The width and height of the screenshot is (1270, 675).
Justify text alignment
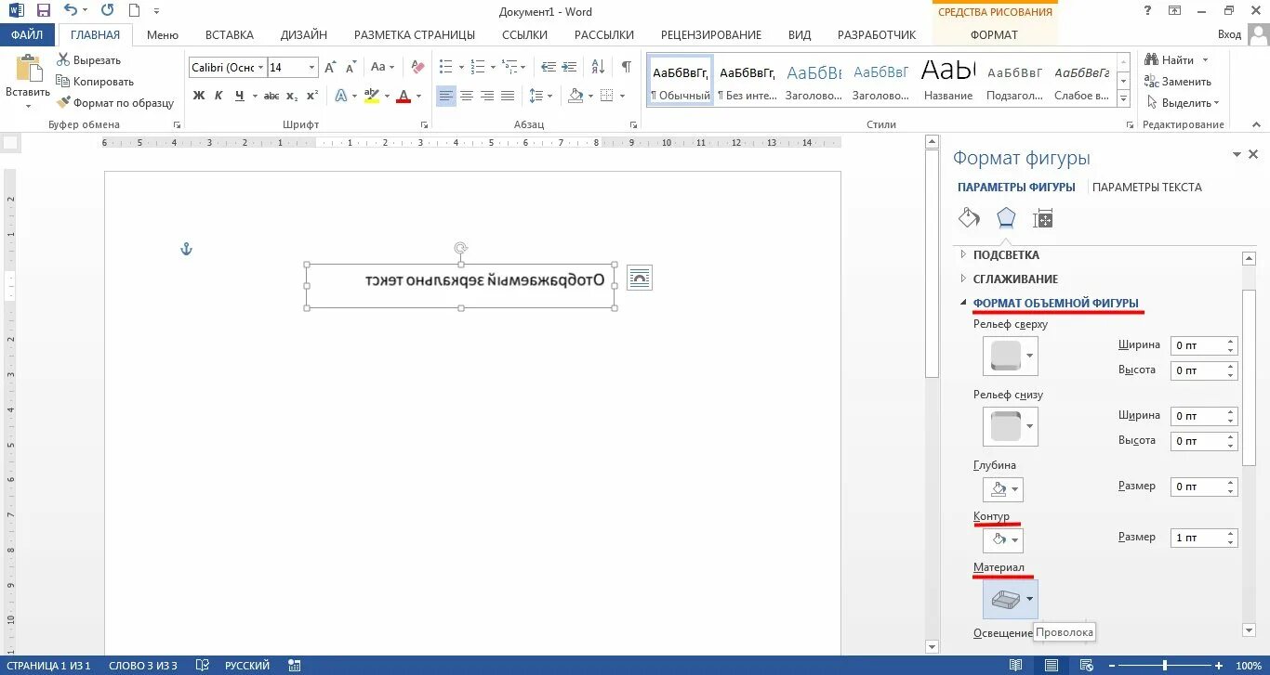pyautogui.click(x=508, y=96)
